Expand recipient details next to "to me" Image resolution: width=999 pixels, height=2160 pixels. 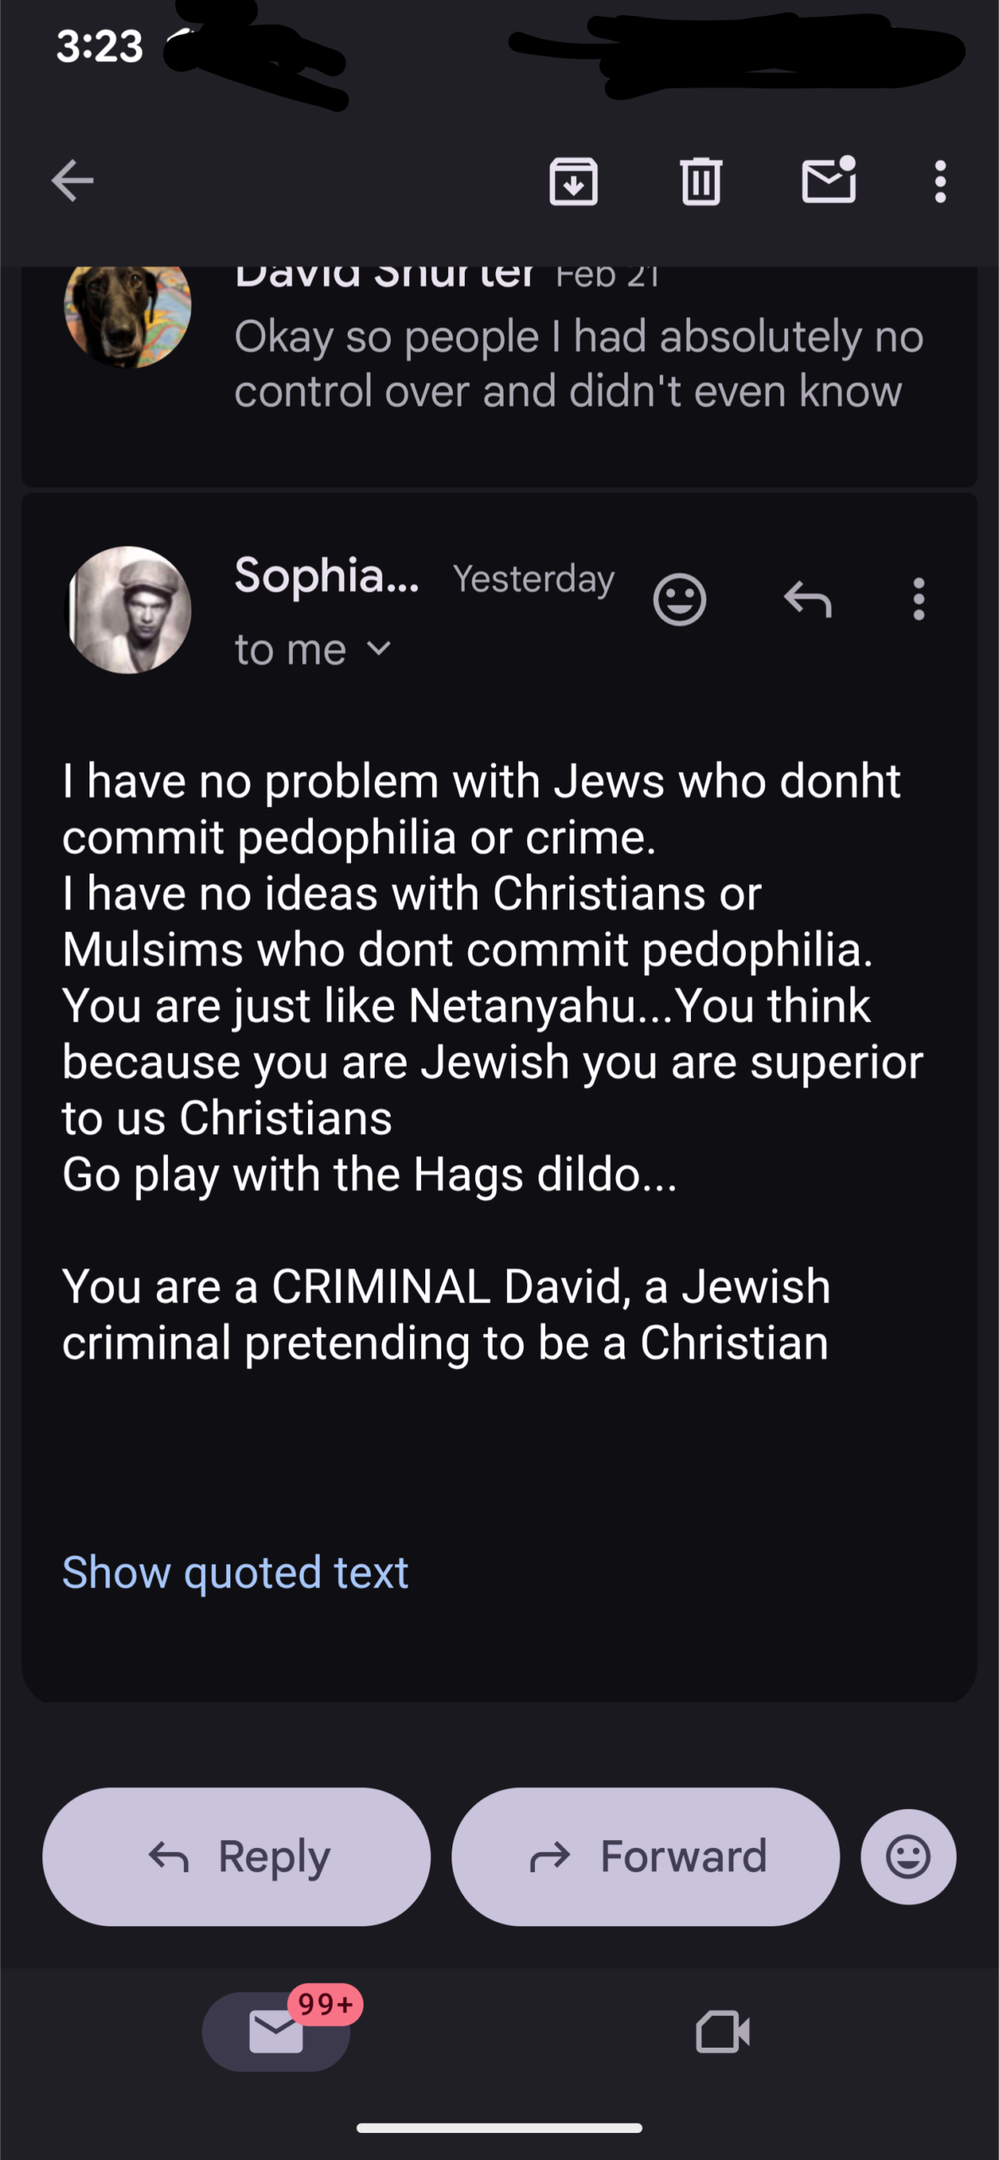coord(380,649)
